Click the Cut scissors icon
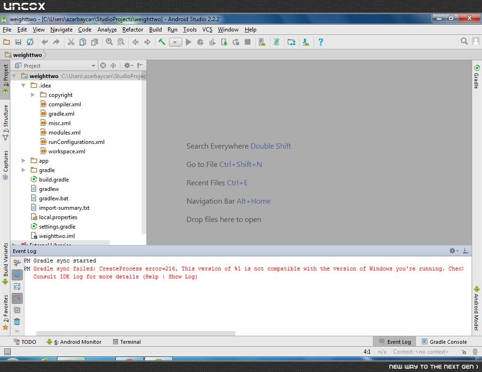Viewport: 482px width, 372px height. [71, 42]
